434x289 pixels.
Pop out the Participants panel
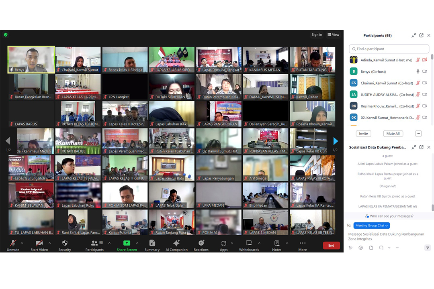pos(421,35)
